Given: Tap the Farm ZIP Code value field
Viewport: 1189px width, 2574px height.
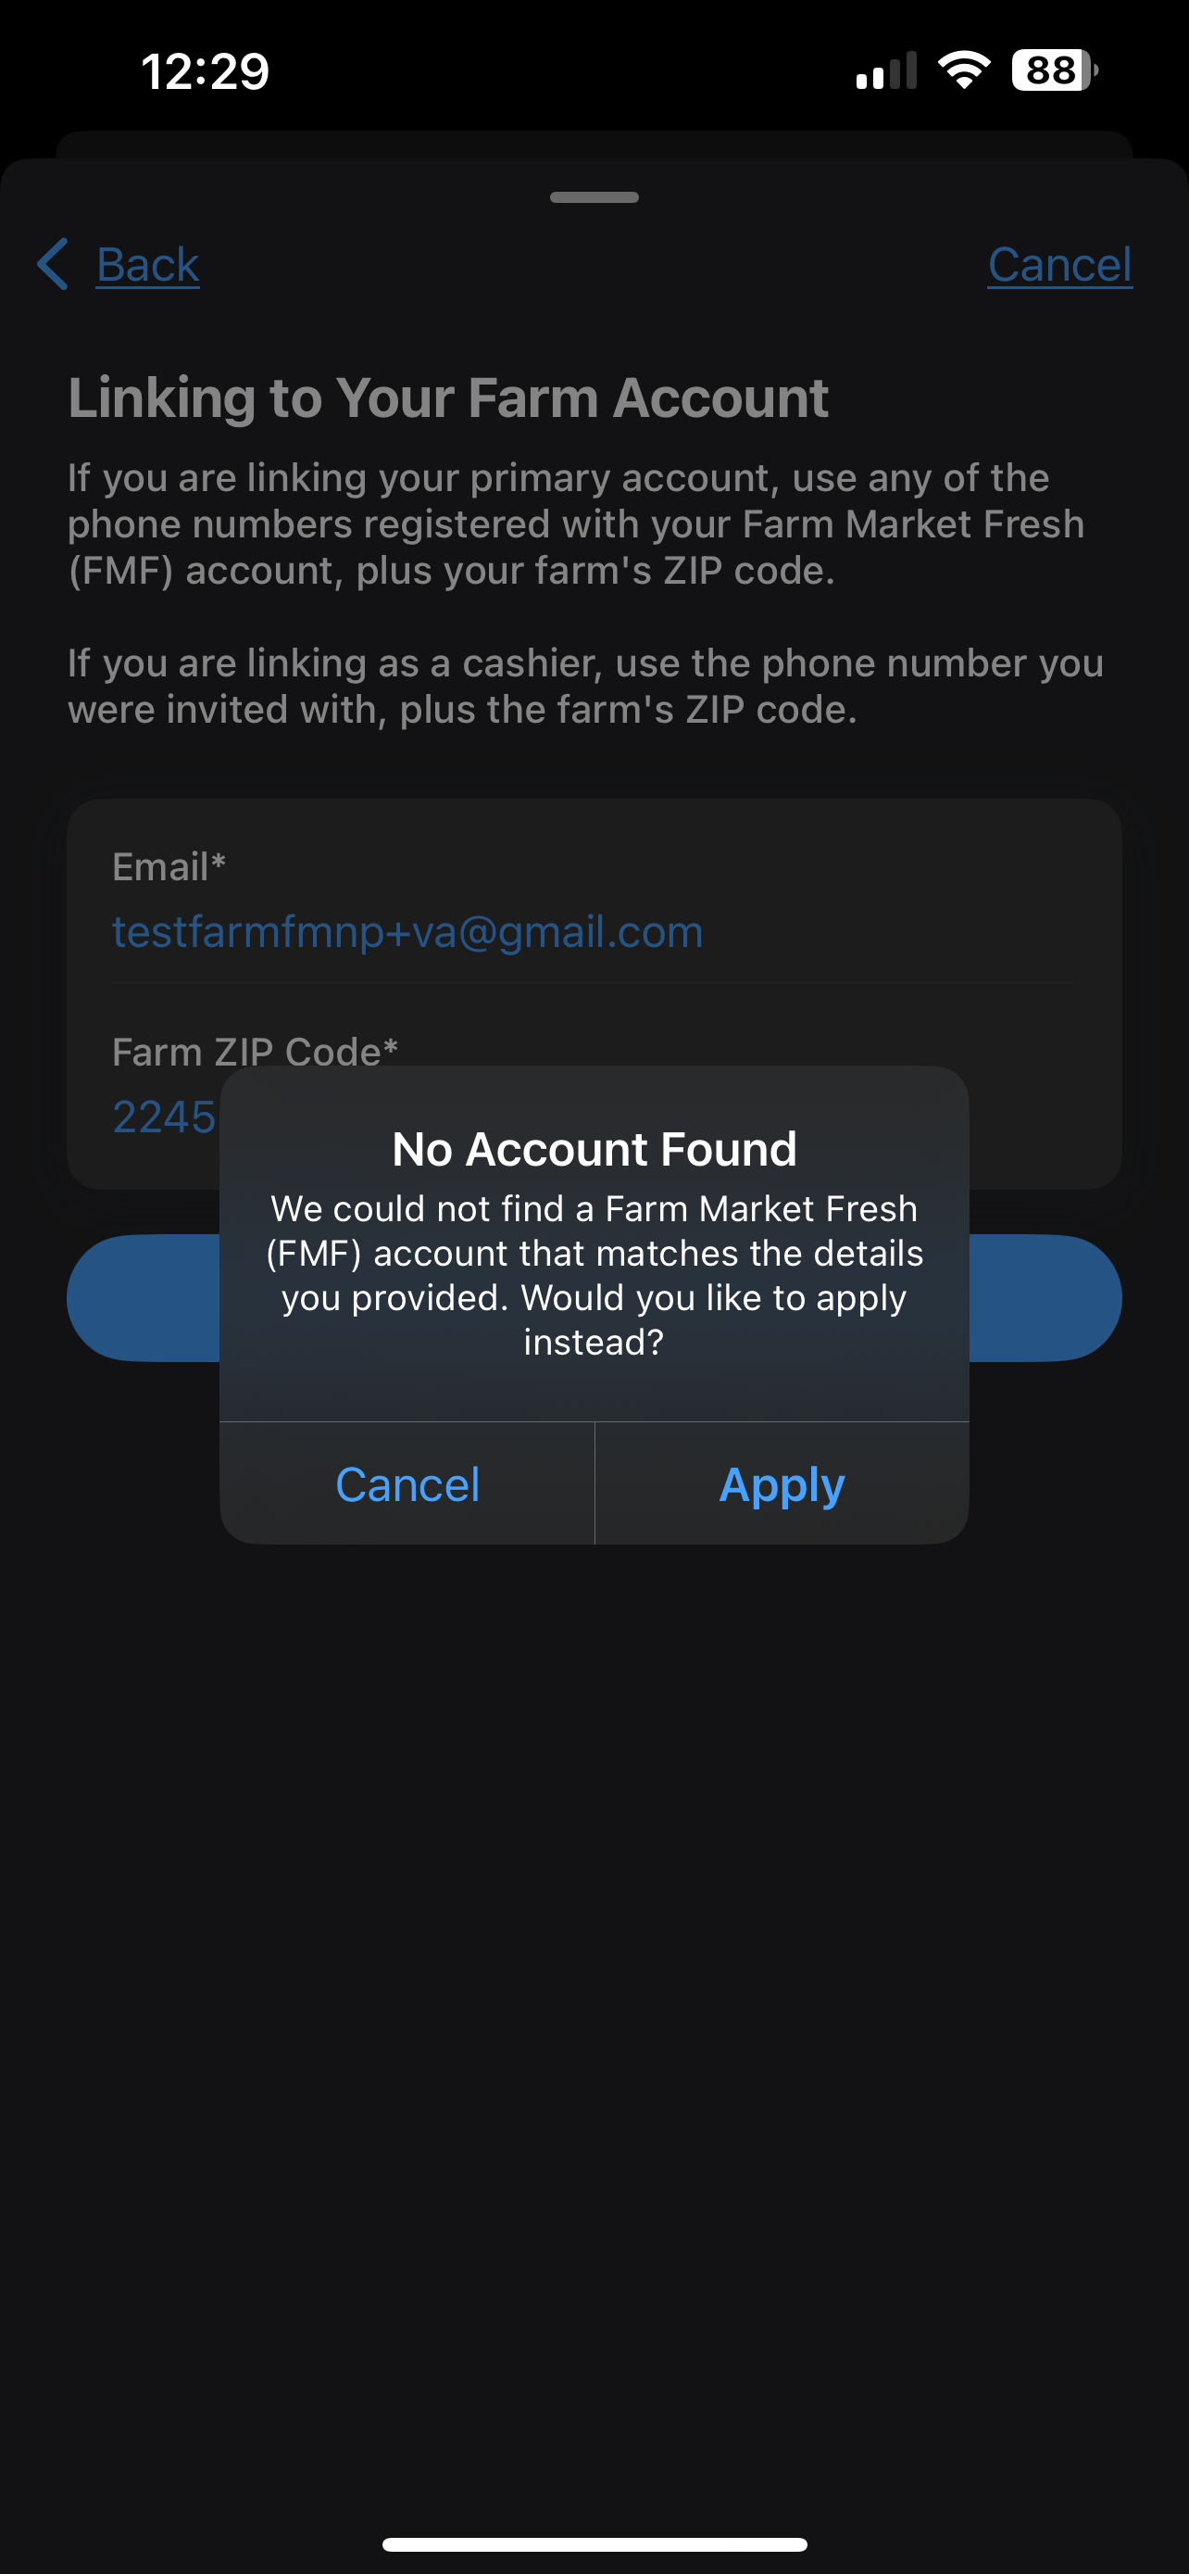Looking at the screenshot, I should (x=164, y=1117).
